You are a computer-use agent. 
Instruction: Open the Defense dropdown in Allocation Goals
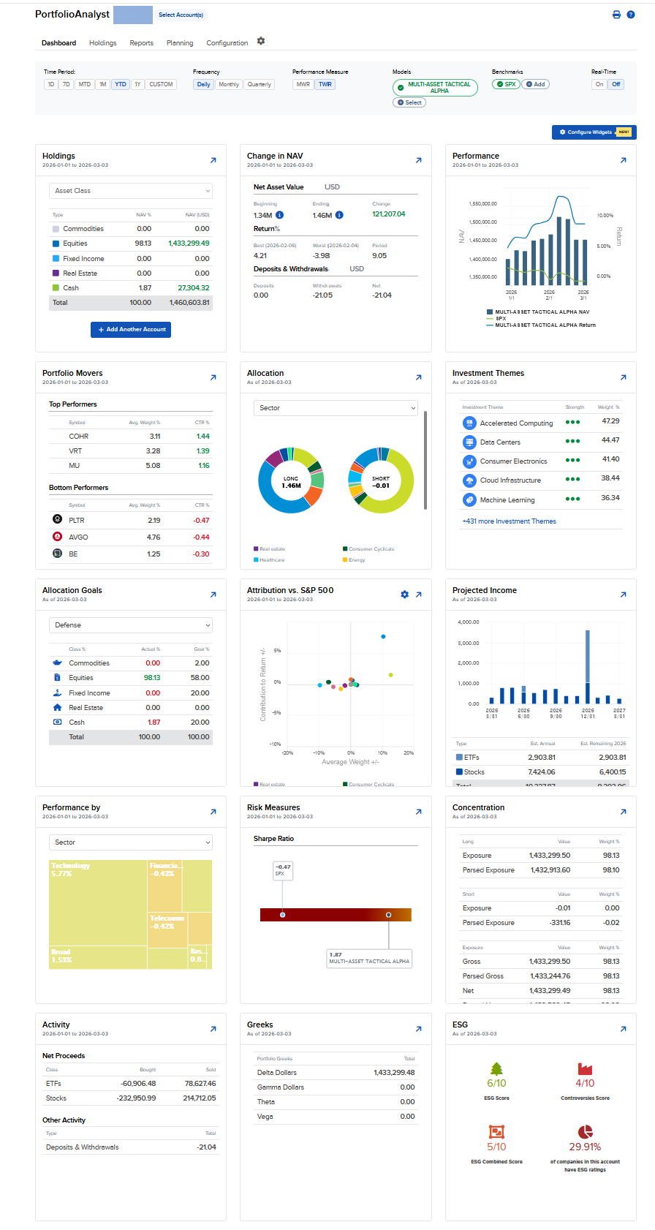pos(131,625)
